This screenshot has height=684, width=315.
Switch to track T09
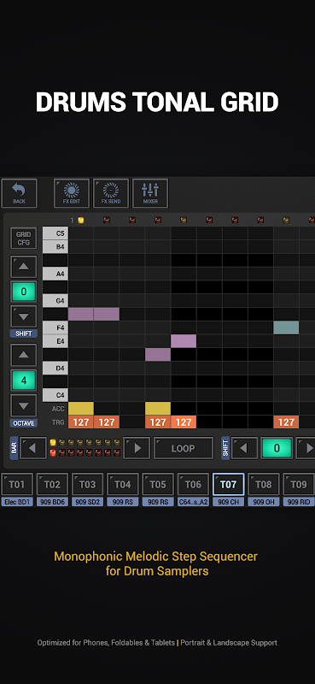coord(299,484)
